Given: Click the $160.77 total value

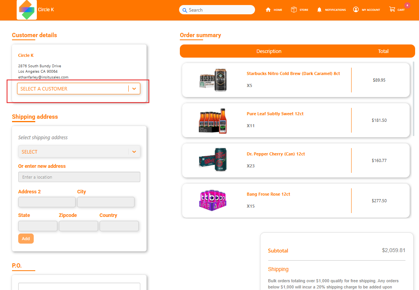Looking at the screenshot, I should click(x=379, y=160).
